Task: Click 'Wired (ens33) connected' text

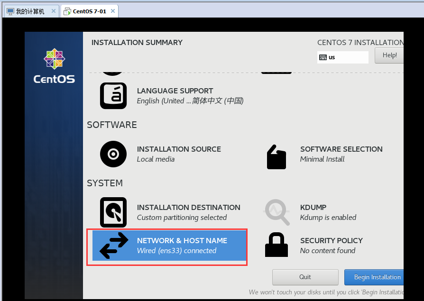Action: coord(176,251)
